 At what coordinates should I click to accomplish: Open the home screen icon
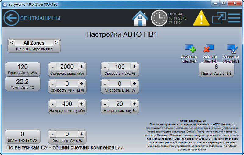pos(140,18)
